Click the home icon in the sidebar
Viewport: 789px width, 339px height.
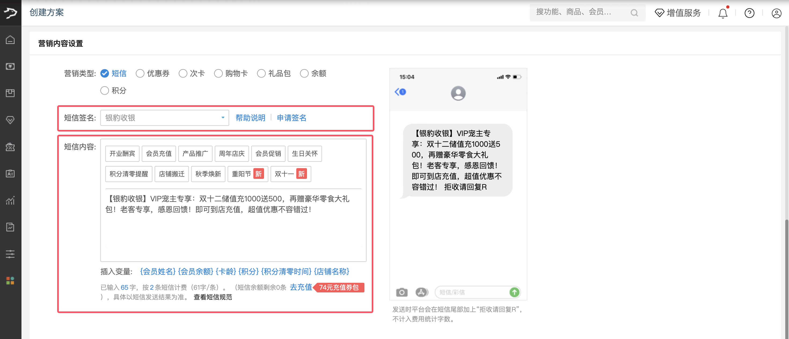coord(10,40)
